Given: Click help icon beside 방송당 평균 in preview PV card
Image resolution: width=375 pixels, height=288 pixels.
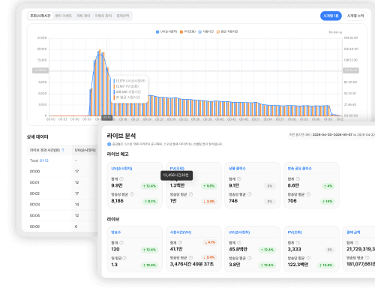Looking at the screenshot, I should click(190, 194).
